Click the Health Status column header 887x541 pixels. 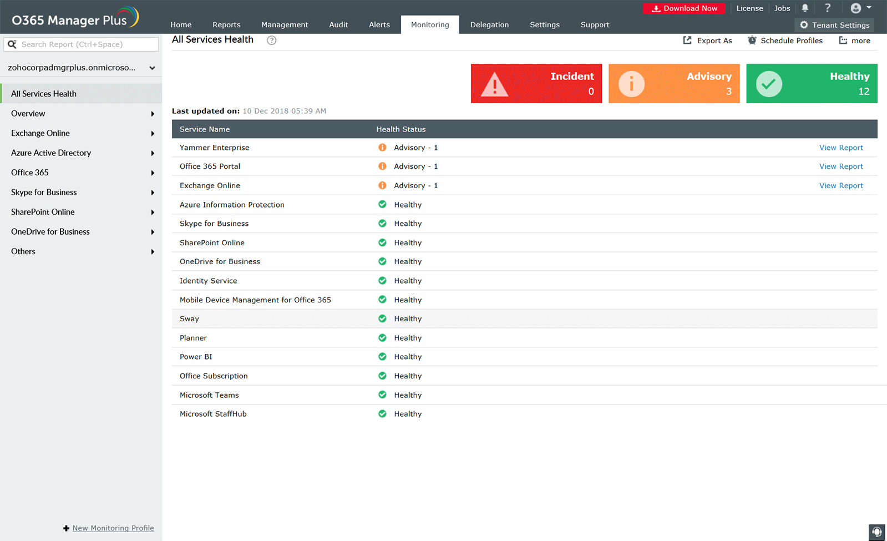pos(401,129)
